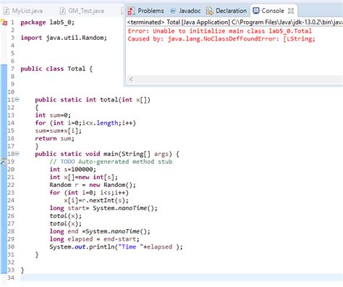Open the Declaration view tab

[x=226, y=11]
